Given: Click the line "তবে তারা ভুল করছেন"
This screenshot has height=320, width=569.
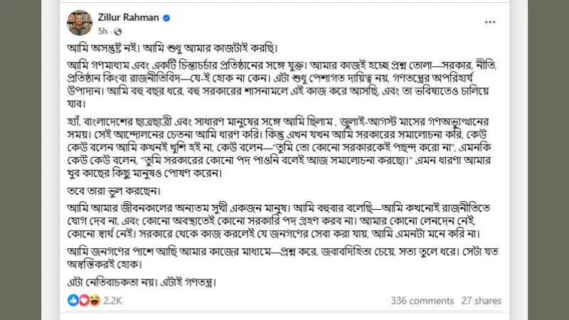Looking at the screenshot, I should pos(114,191).
